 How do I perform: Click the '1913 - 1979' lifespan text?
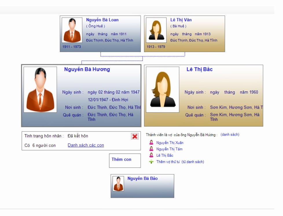[156, 47]
